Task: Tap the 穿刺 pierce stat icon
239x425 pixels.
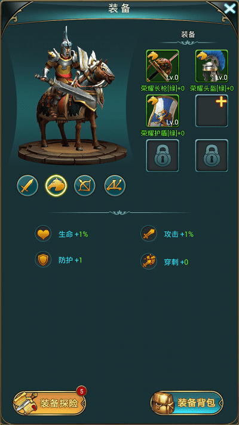Action: (149, 261)
